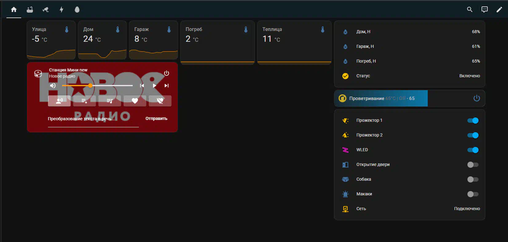Play the Новое радио stream
Image resolution: width=508 pixels, height=242 pixels.
pos(154,86)
